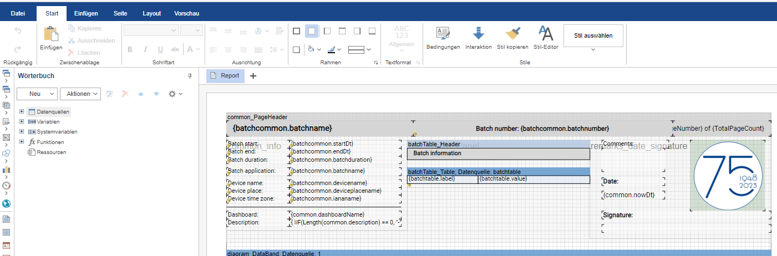Click the Einfügen paste icon
777x256 pixels.
pos(51,34)
